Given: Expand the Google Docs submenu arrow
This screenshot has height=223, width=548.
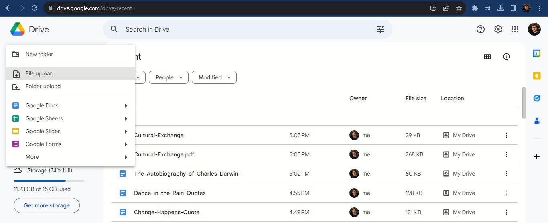Looking at the screenshot, I should click(x=126, y=106).
